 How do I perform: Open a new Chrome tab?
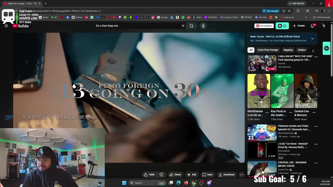point(46,4)
